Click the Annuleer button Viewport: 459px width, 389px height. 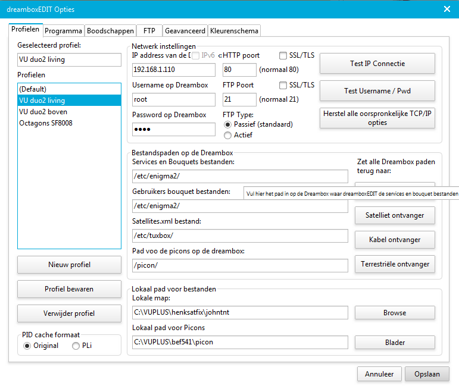379,374
